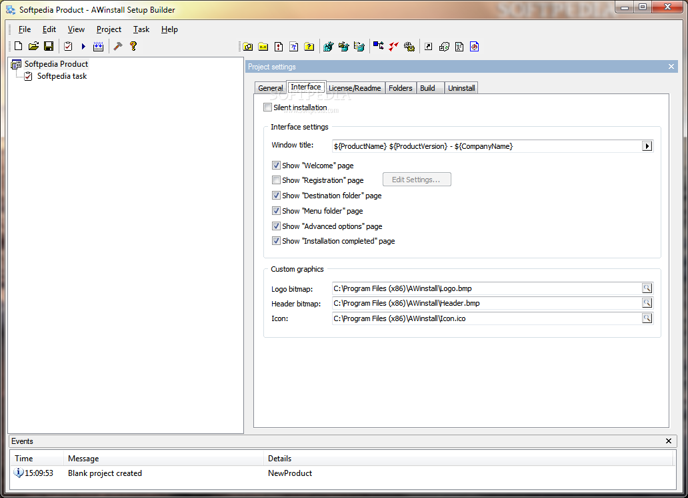688x498 pixels.
Task: Select the 'Blank project created' event text
Action: pyautogui.click(x=105, y=473)
